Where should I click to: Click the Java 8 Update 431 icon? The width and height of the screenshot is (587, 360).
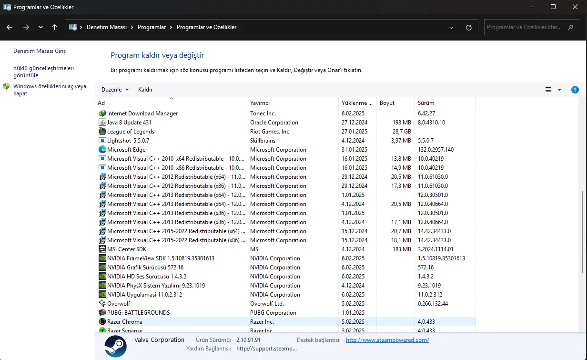pos(102,123)
